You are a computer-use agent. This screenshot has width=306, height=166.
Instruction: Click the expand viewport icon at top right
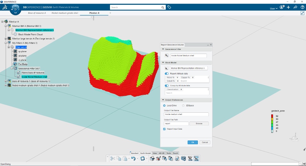(302, 13)
